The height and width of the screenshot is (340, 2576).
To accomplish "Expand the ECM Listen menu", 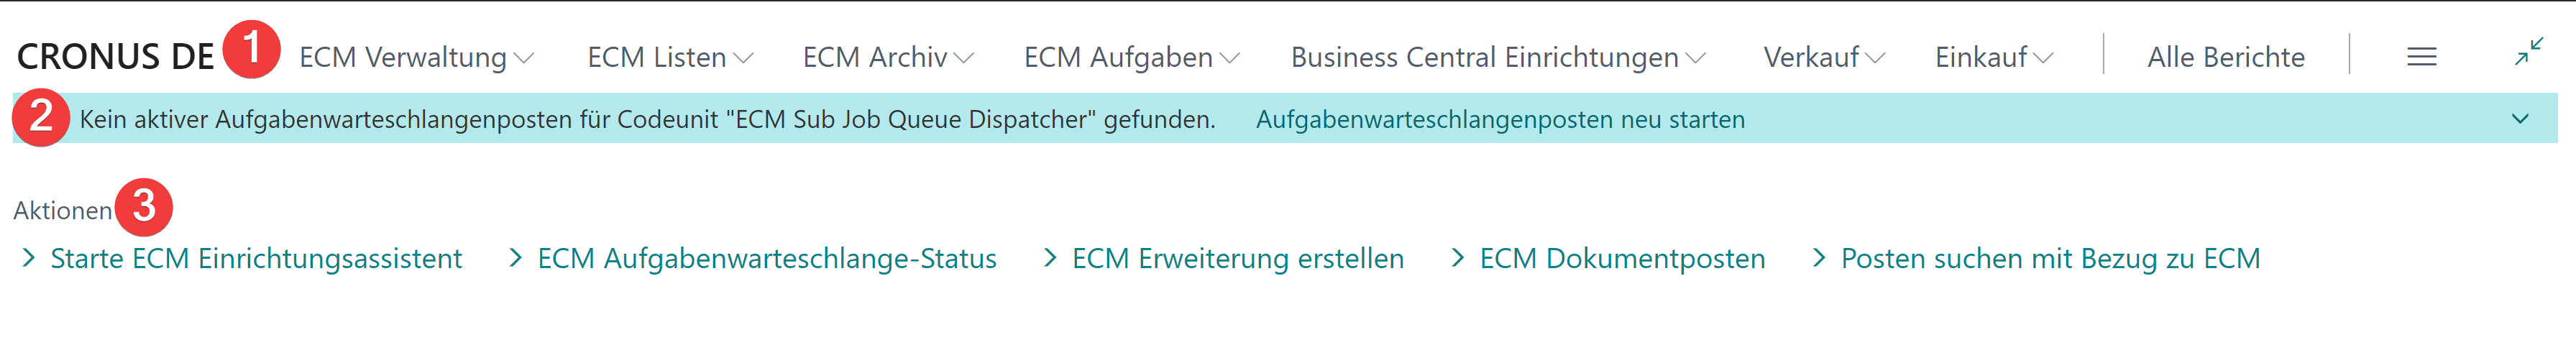I will [x=669, y=58].
